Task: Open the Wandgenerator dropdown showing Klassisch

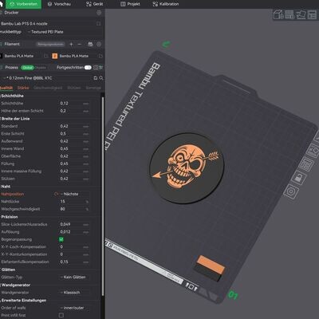Action: click(75, 293)
